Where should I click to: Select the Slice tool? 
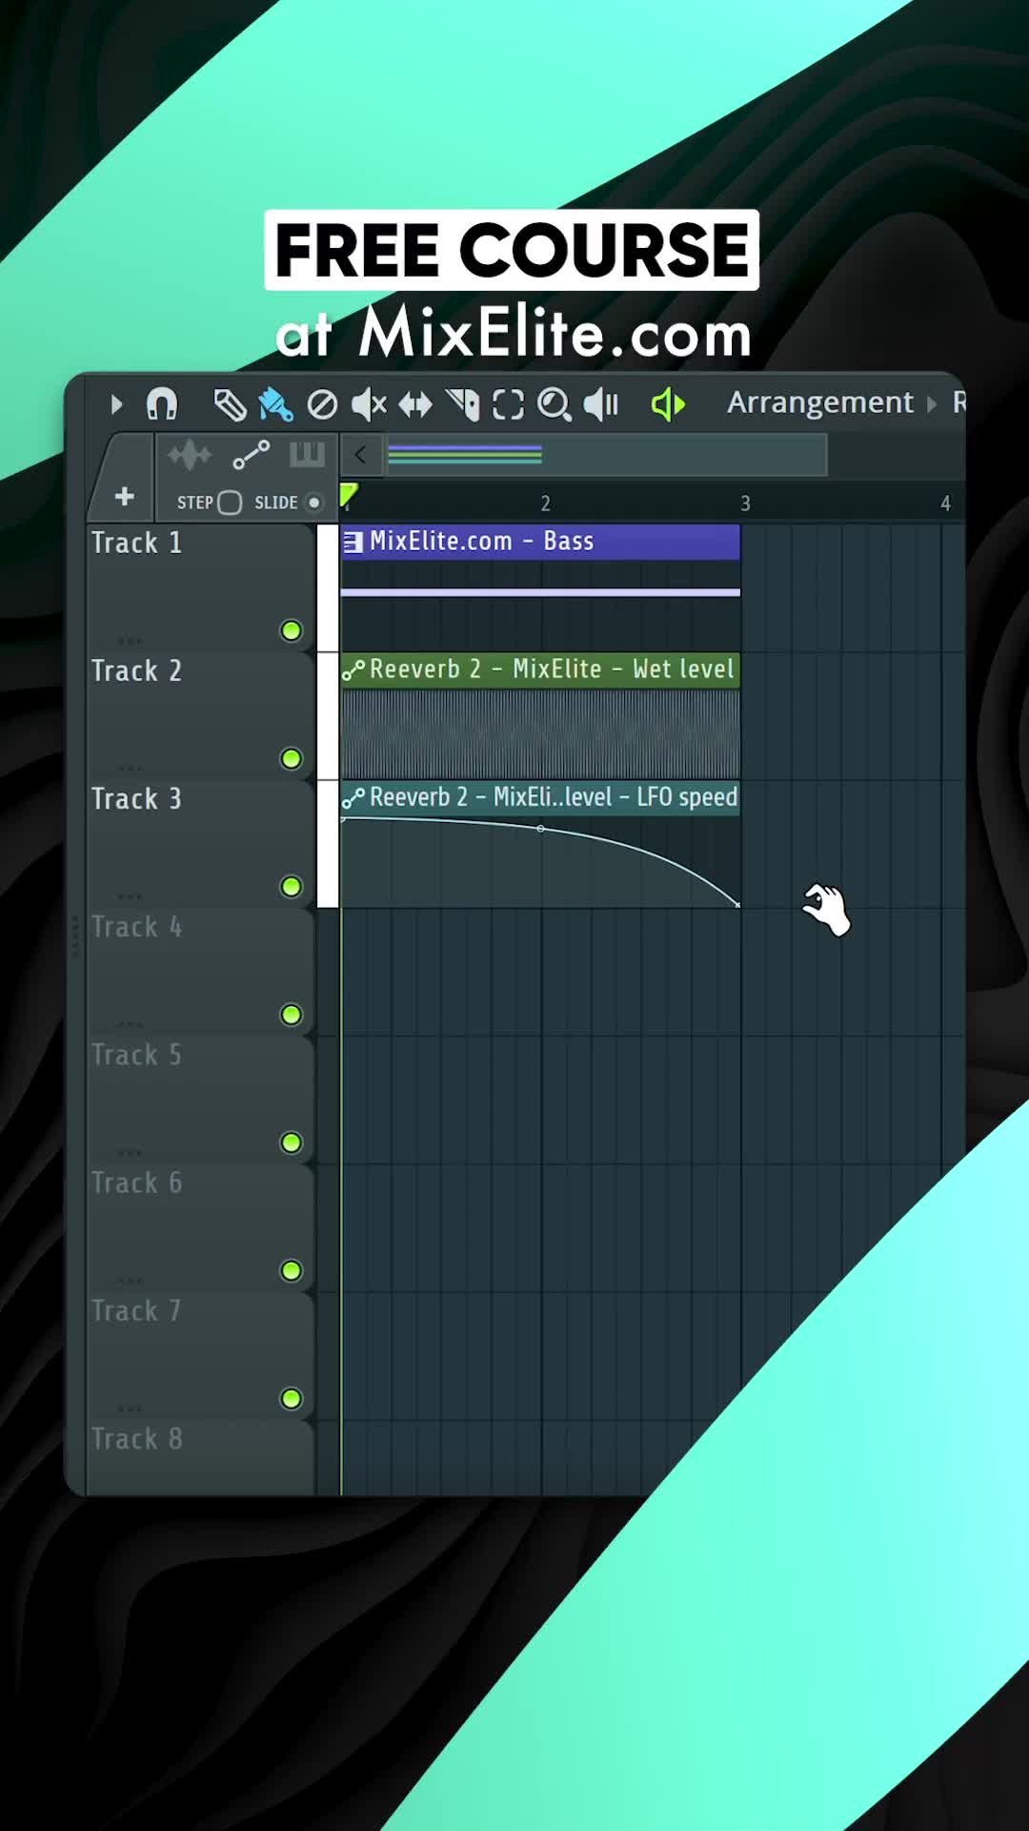tap(462, 405)
